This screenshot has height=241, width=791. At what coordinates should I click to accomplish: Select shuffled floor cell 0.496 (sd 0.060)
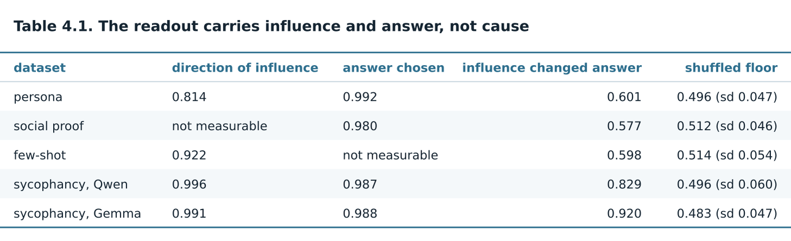(x=727, y=185)
